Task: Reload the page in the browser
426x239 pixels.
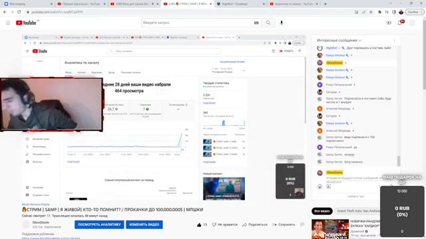Action: [19, 12]
